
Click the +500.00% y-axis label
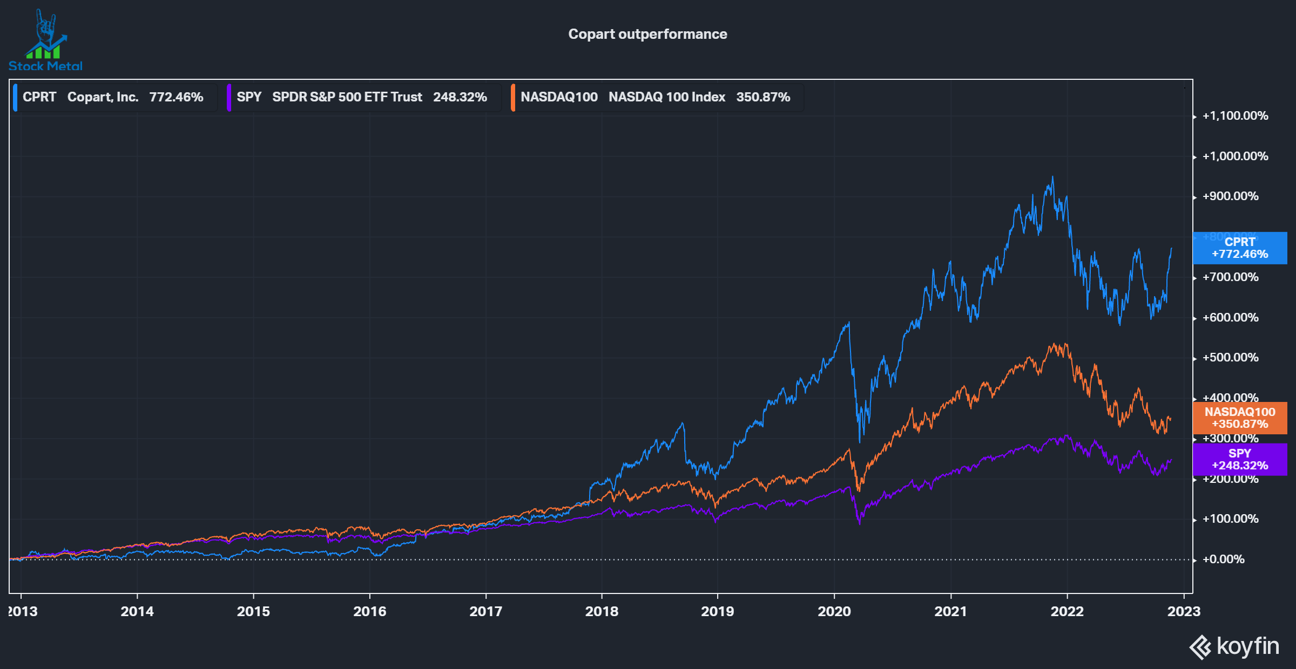click(1230, 358)
